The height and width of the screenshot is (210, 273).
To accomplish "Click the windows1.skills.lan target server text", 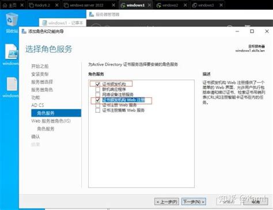I will [x=250, y=51].
